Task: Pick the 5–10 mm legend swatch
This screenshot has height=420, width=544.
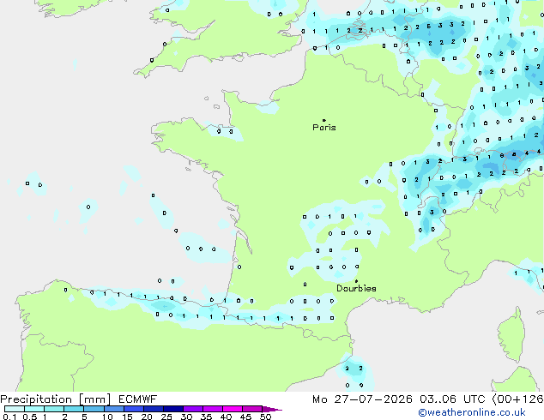Action: point(94,409)
